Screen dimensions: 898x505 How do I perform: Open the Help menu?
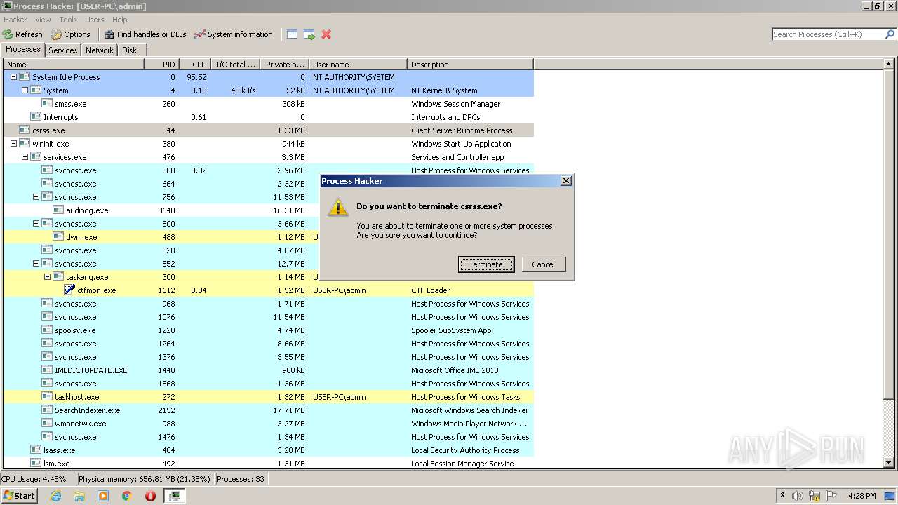[x=120, y=20]
